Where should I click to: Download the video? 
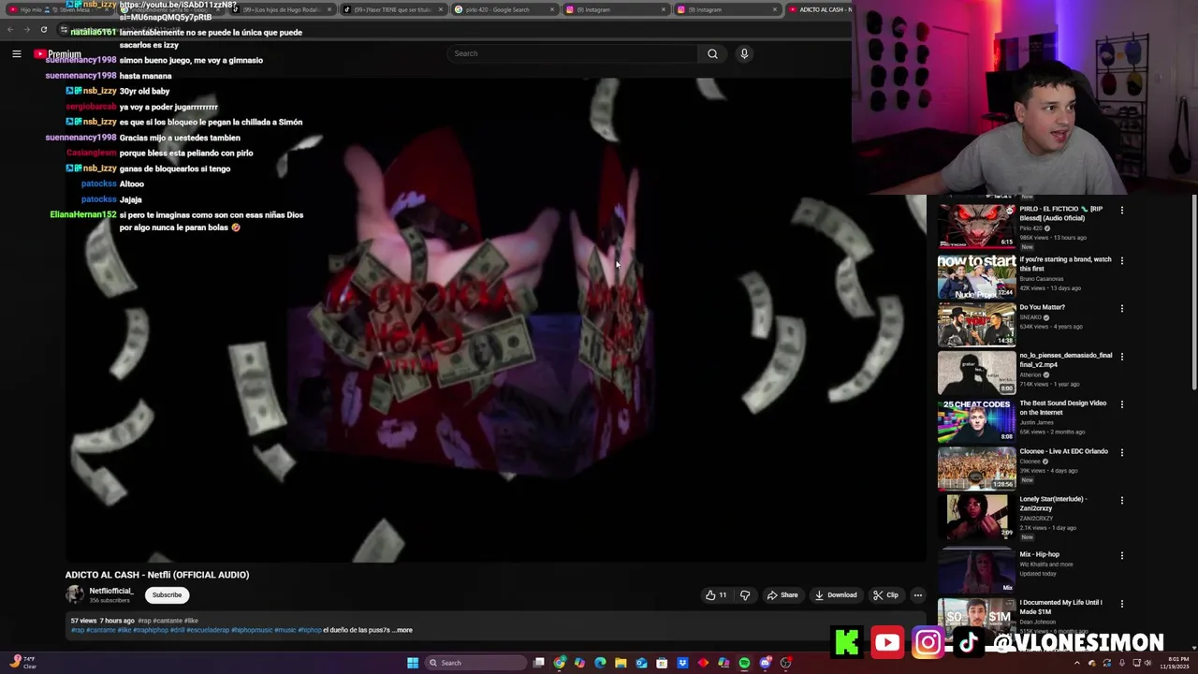836,595
